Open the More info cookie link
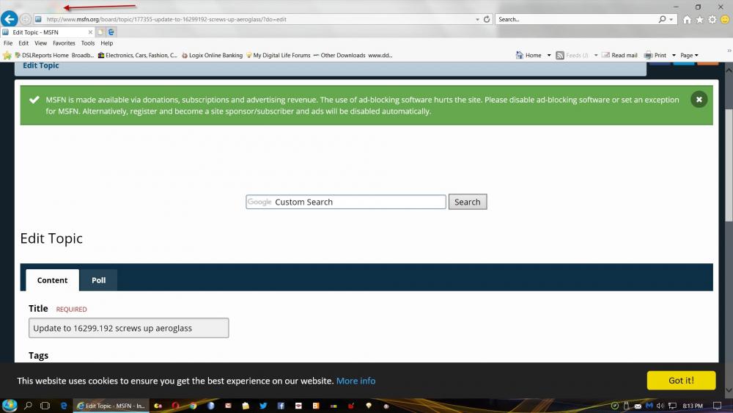The width and height of the screenshot is (733, 413). (x=356, y=381)
